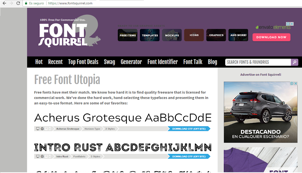Image resolution: width=302 pixels, height=173 pixels.
Task: Click the Mockups ad tile
Action: click(x=172, y=35)
